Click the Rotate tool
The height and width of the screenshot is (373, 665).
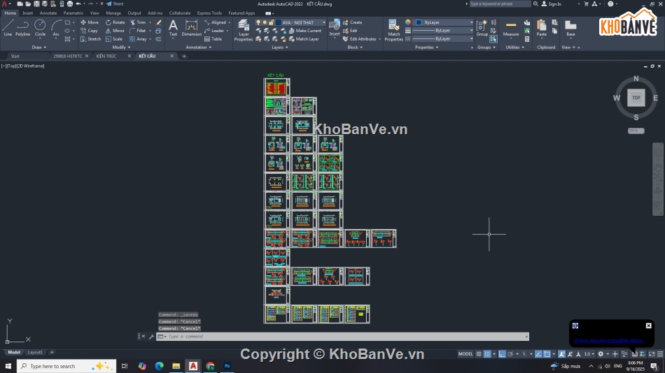(x=115, y=22)
